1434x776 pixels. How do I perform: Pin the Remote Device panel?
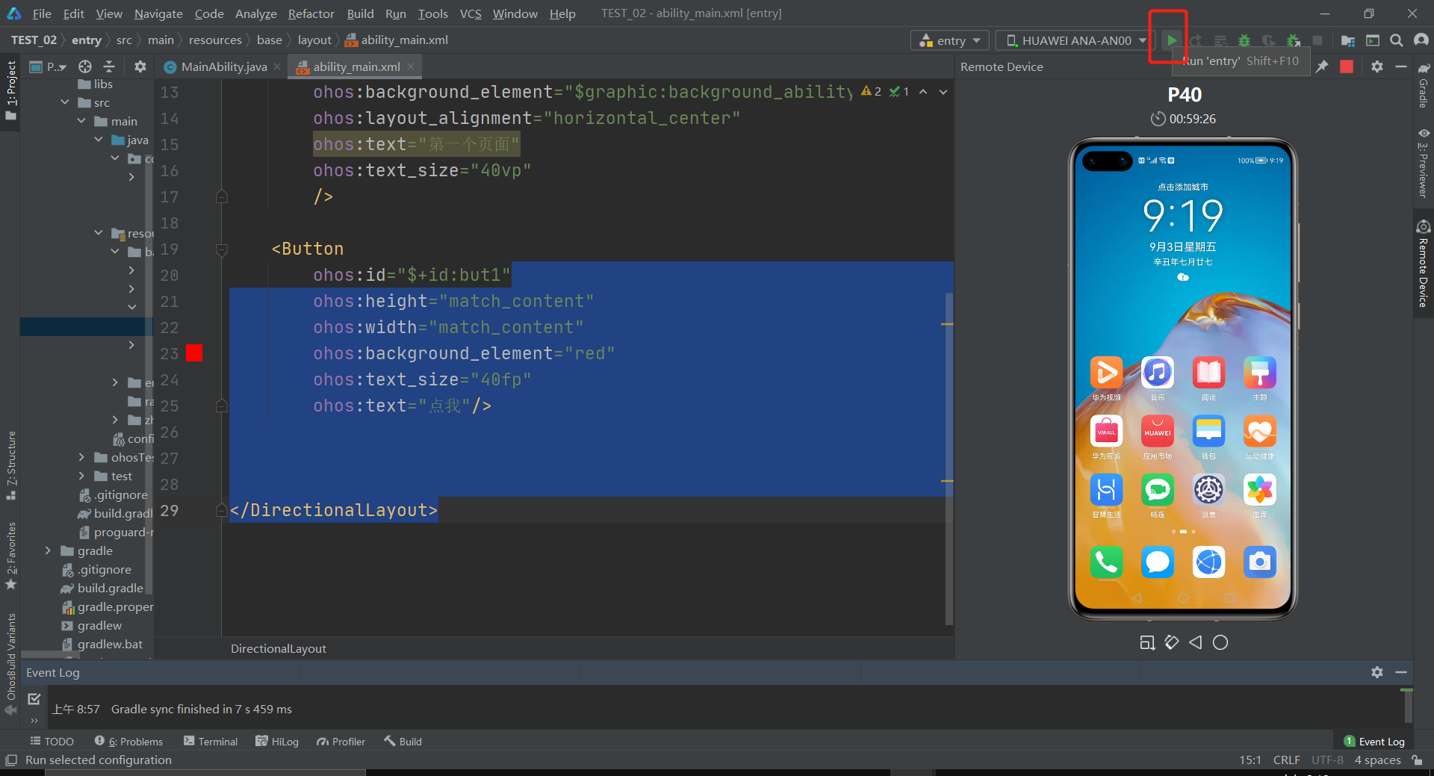click(x=1322, y=66)
